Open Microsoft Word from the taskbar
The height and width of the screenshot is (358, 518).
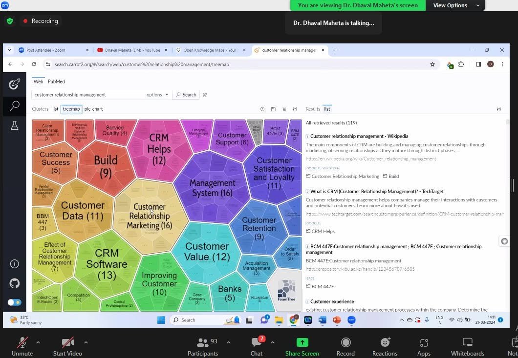point(323,320)
